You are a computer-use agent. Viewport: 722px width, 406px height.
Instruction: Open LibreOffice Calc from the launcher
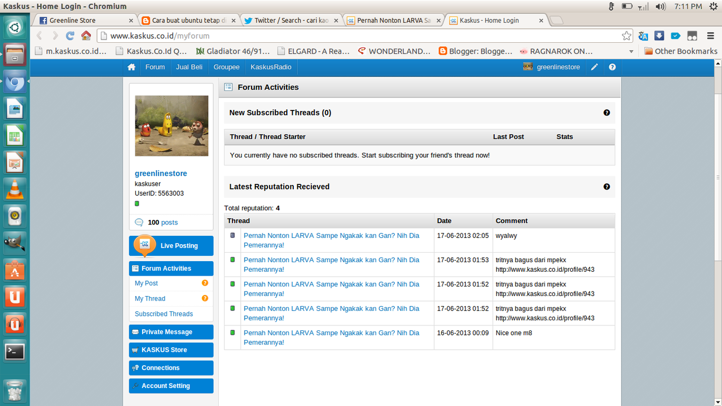pyautogui.click(x=15, y=136)
